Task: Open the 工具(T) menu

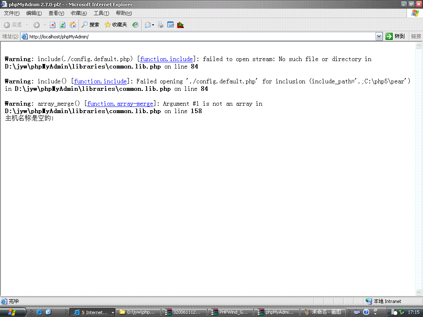Action: [x=101, y=13]
